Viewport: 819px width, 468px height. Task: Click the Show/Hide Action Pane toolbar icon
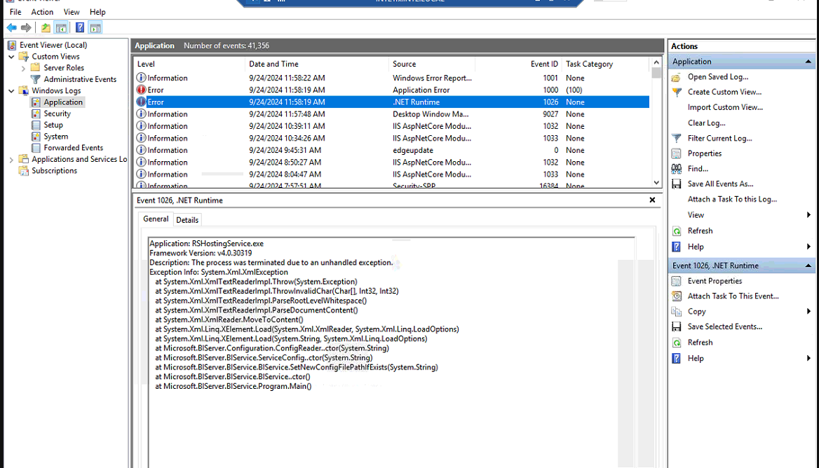tap(94, 27)
